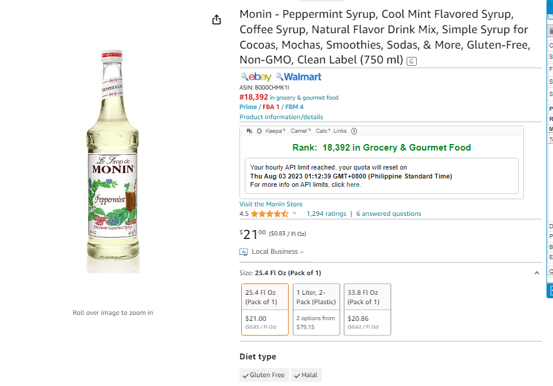
Task: Open the star rating breakdown dropdown
Action: (295, 213)
